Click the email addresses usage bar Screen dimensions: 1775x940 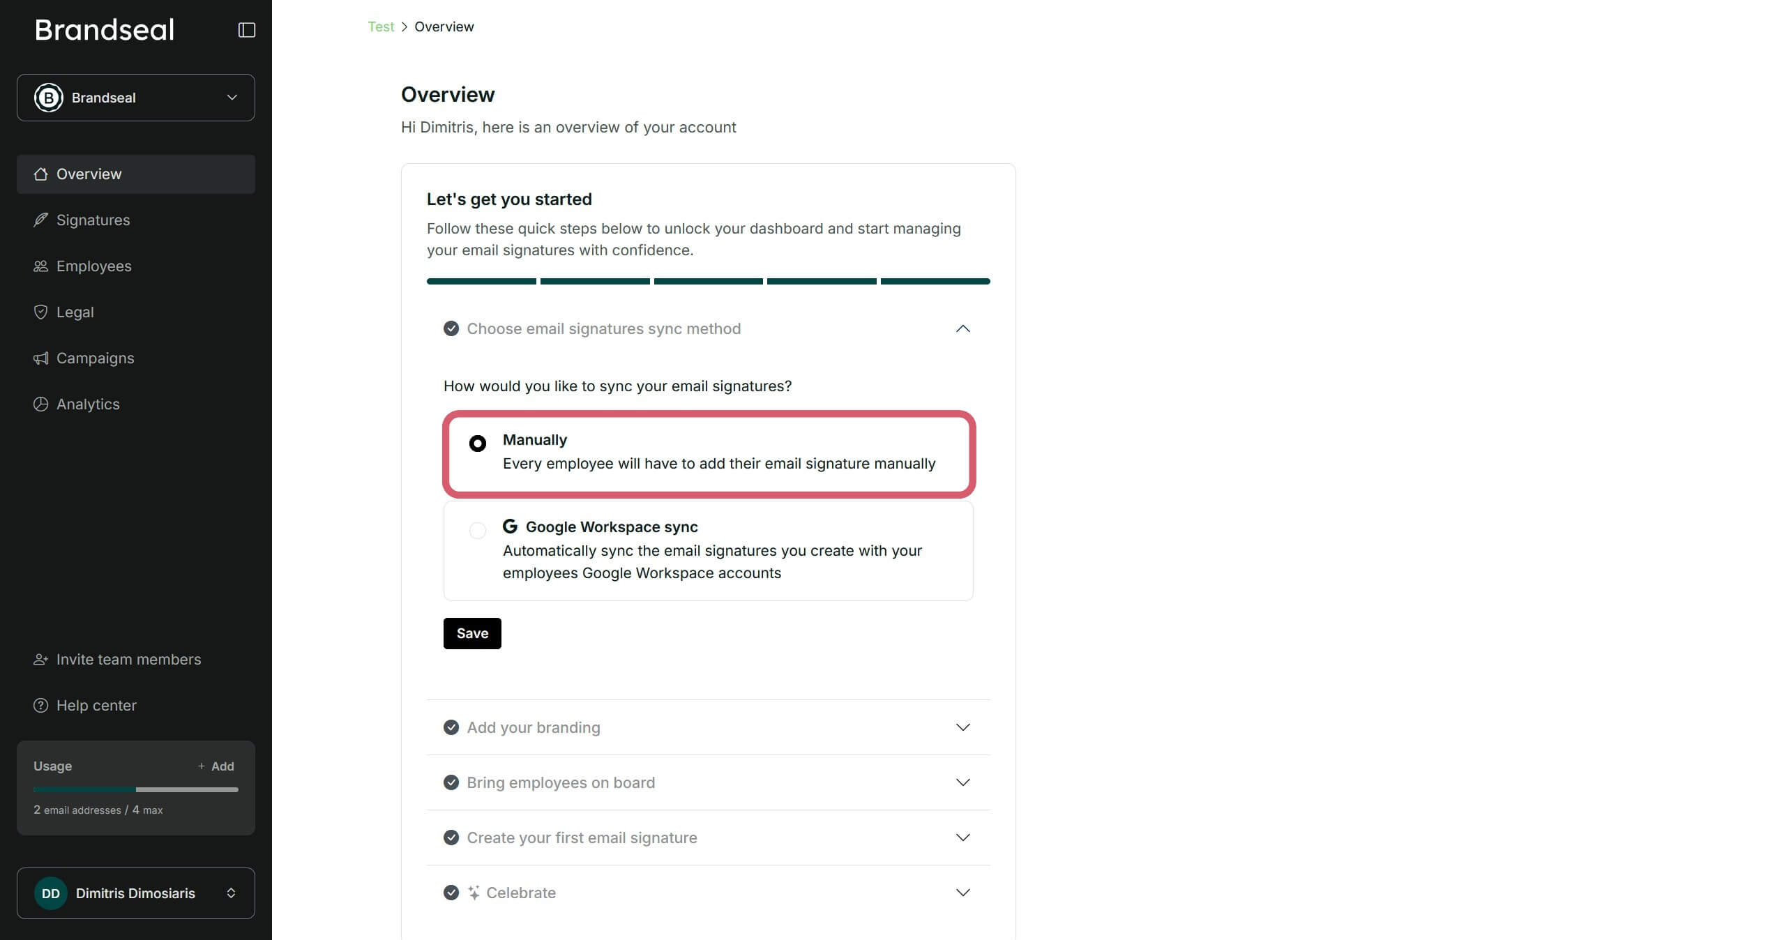[x=135, y=790]
